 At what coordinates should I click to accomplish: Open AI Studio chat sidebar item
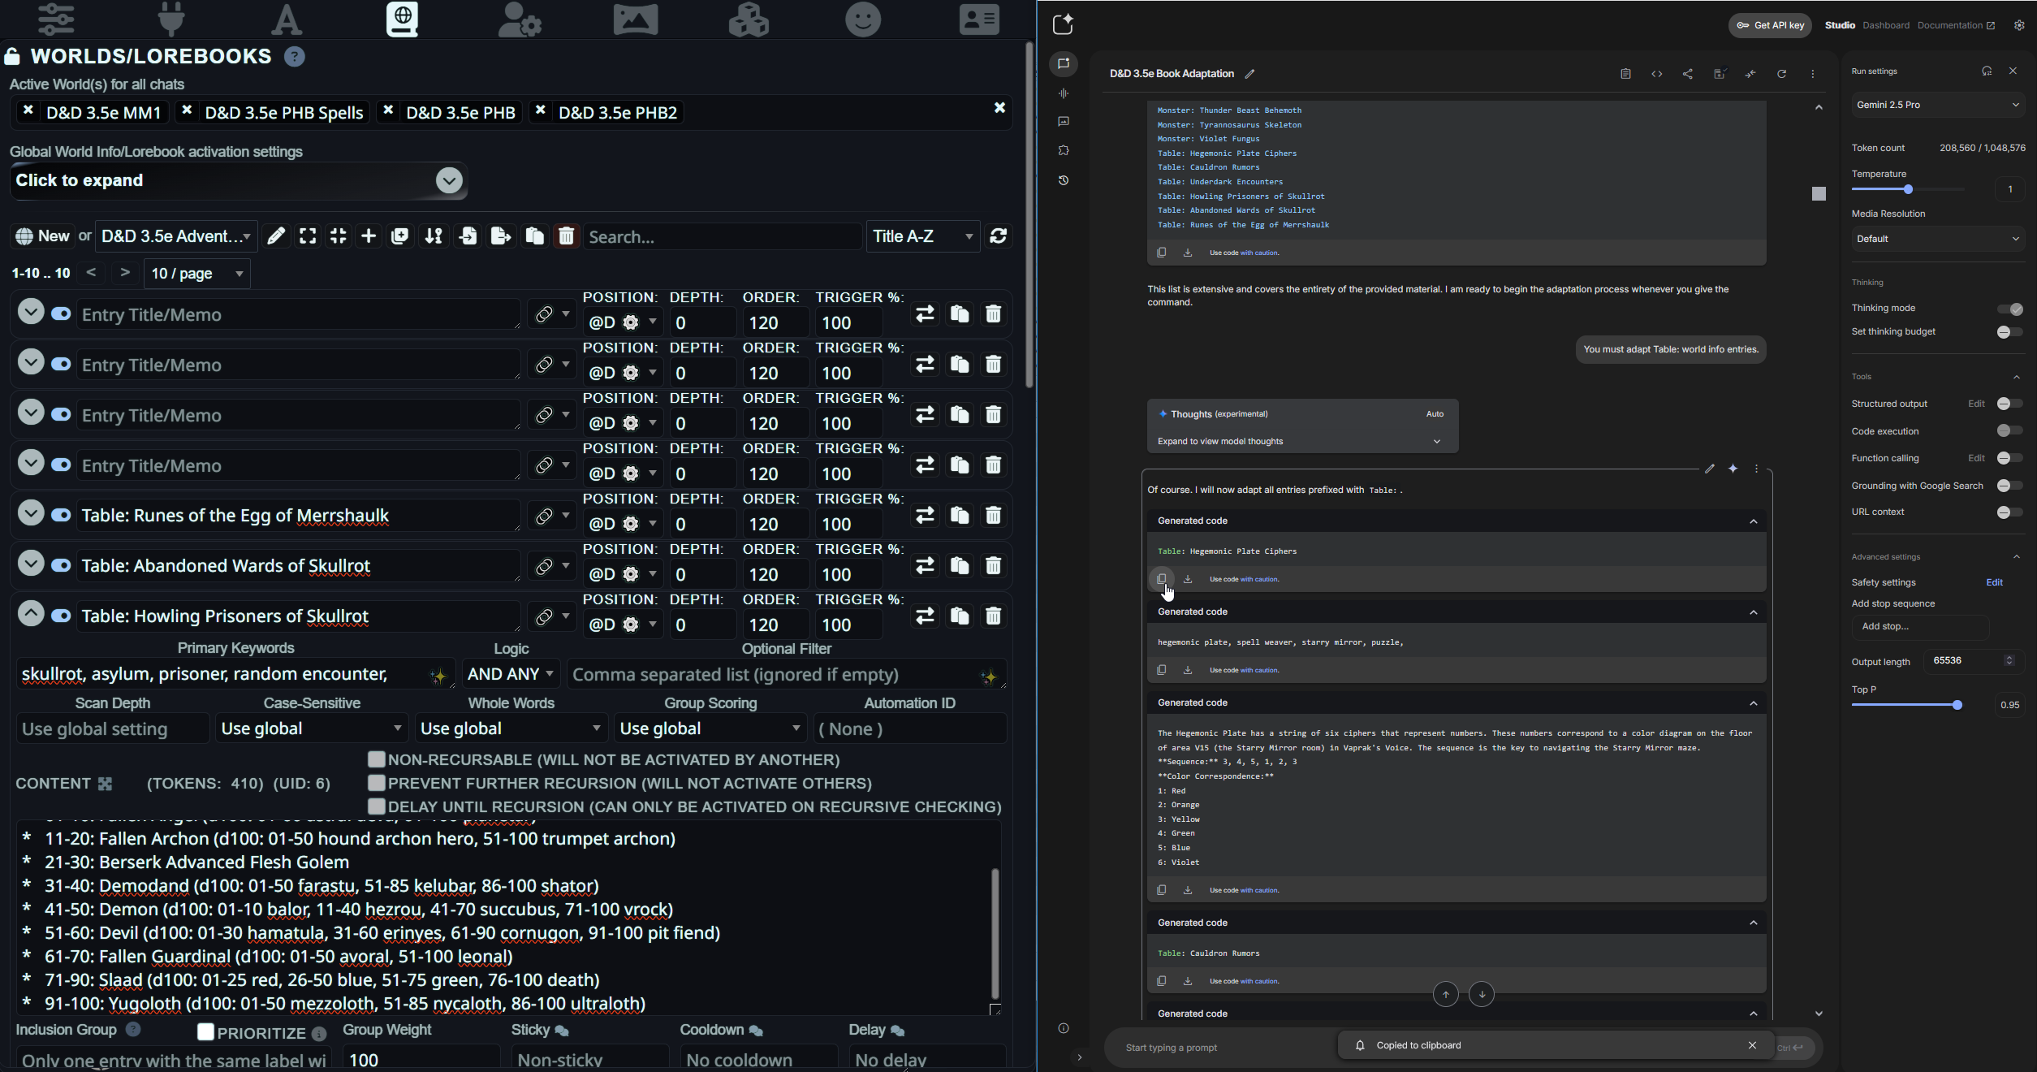(1064, 64)
